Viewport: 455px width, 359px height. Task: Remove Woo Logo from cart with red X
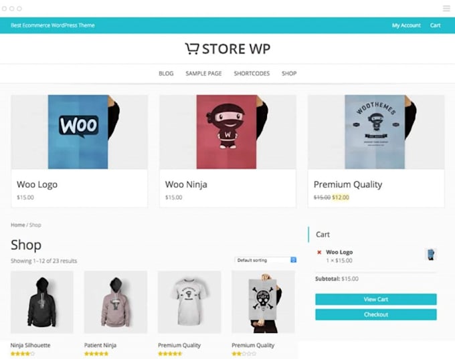click(319, 252)
